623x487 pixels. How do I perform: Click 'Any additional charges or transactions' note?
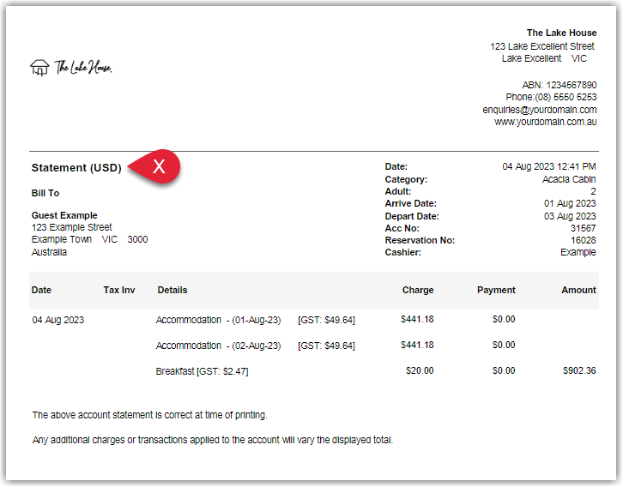tap(213, 440)
